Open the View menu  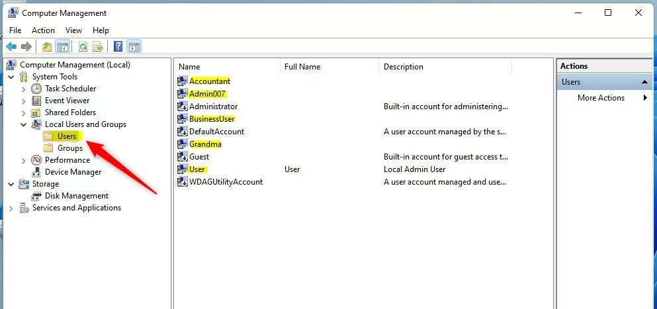[73, 30]
